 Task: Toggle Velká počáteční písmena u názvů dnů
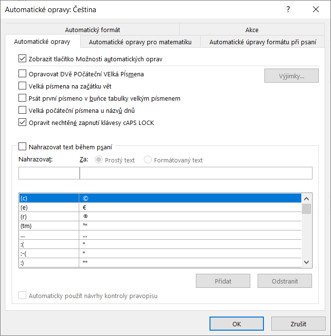(22, 110)
